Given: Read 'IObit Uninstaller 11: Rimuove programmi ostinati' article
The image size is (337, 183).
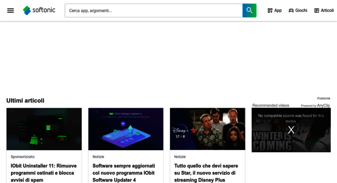Looking at the screenshot, I should (44, 173).
